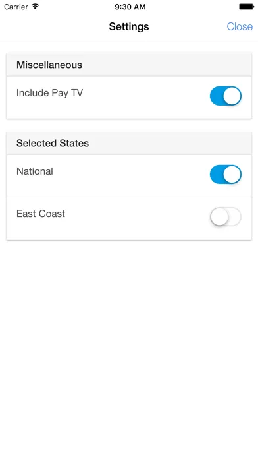Tap Close to dismiss Settings
Viewport: 258px width, 459px height.
(240, 26)
